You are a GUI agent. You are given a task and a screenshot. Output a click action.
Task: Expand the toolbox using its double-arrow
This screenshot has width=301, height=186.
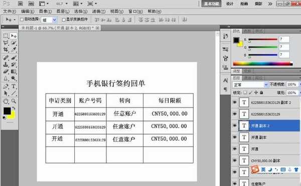tap(3, 27)
